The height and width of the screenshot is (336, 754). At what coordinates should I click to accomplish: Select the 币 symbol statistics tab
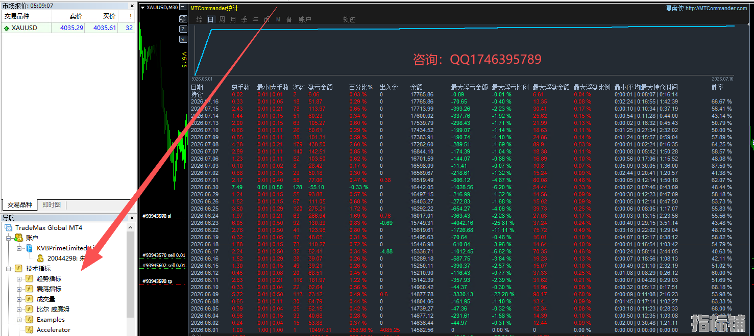[x=267, y=19]
